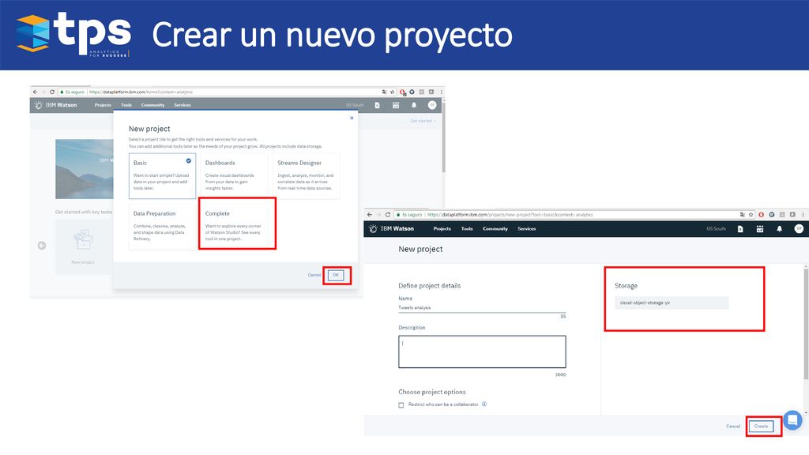Click Cancel next to the Create button
The image size is (809, 455).
click(x=732, y=426)
